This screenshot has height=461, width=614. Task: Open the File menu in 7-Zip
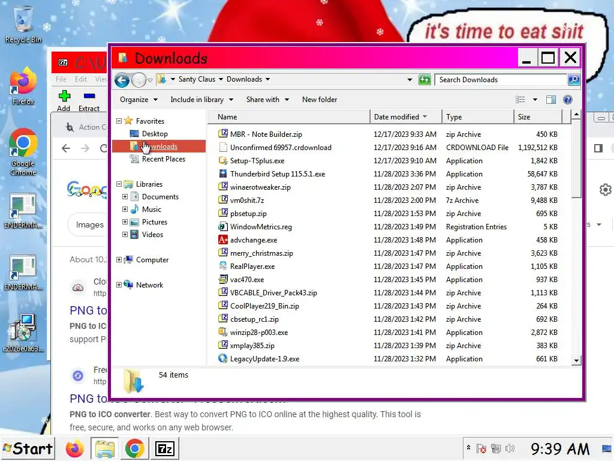tap(61, 79)
